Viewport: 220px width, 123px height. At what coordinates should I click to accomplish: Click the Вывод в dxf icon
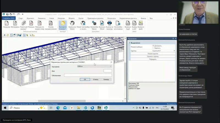click(134, 24)
